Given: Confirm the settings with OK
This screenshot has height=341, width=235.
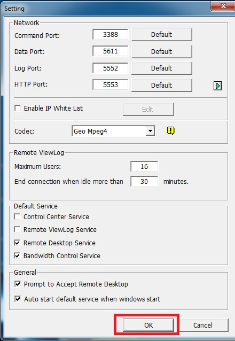Looking at the screenshot, I should [148, 325].
